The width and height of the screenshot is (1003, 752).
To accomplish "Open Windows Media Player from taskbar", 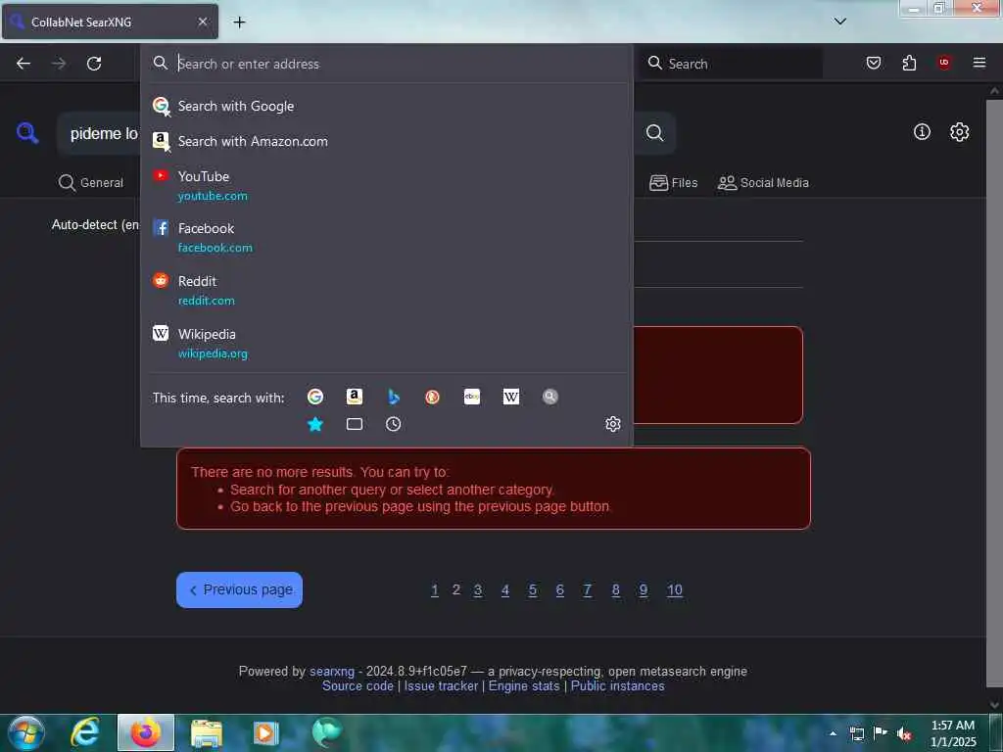I will pyautogui.click(x=265, y=732).
